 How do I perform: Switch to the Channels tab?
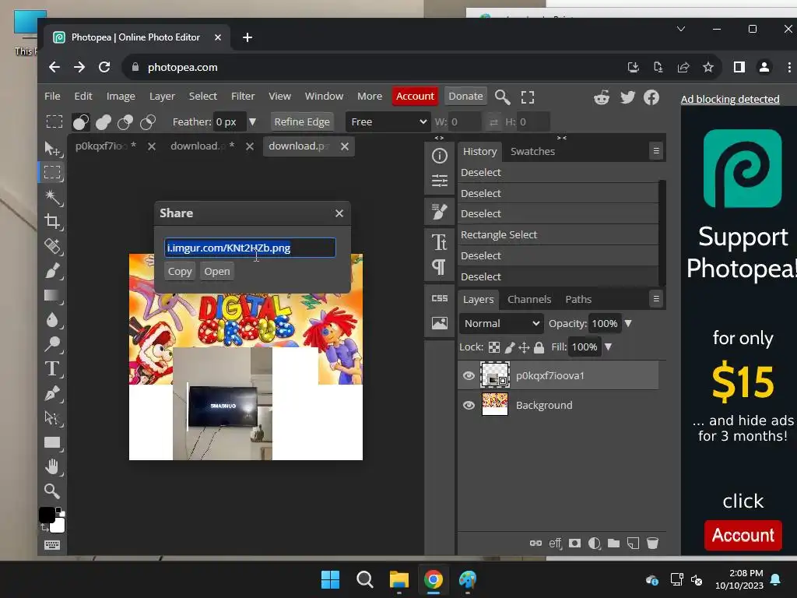click(x=529, y=300)
